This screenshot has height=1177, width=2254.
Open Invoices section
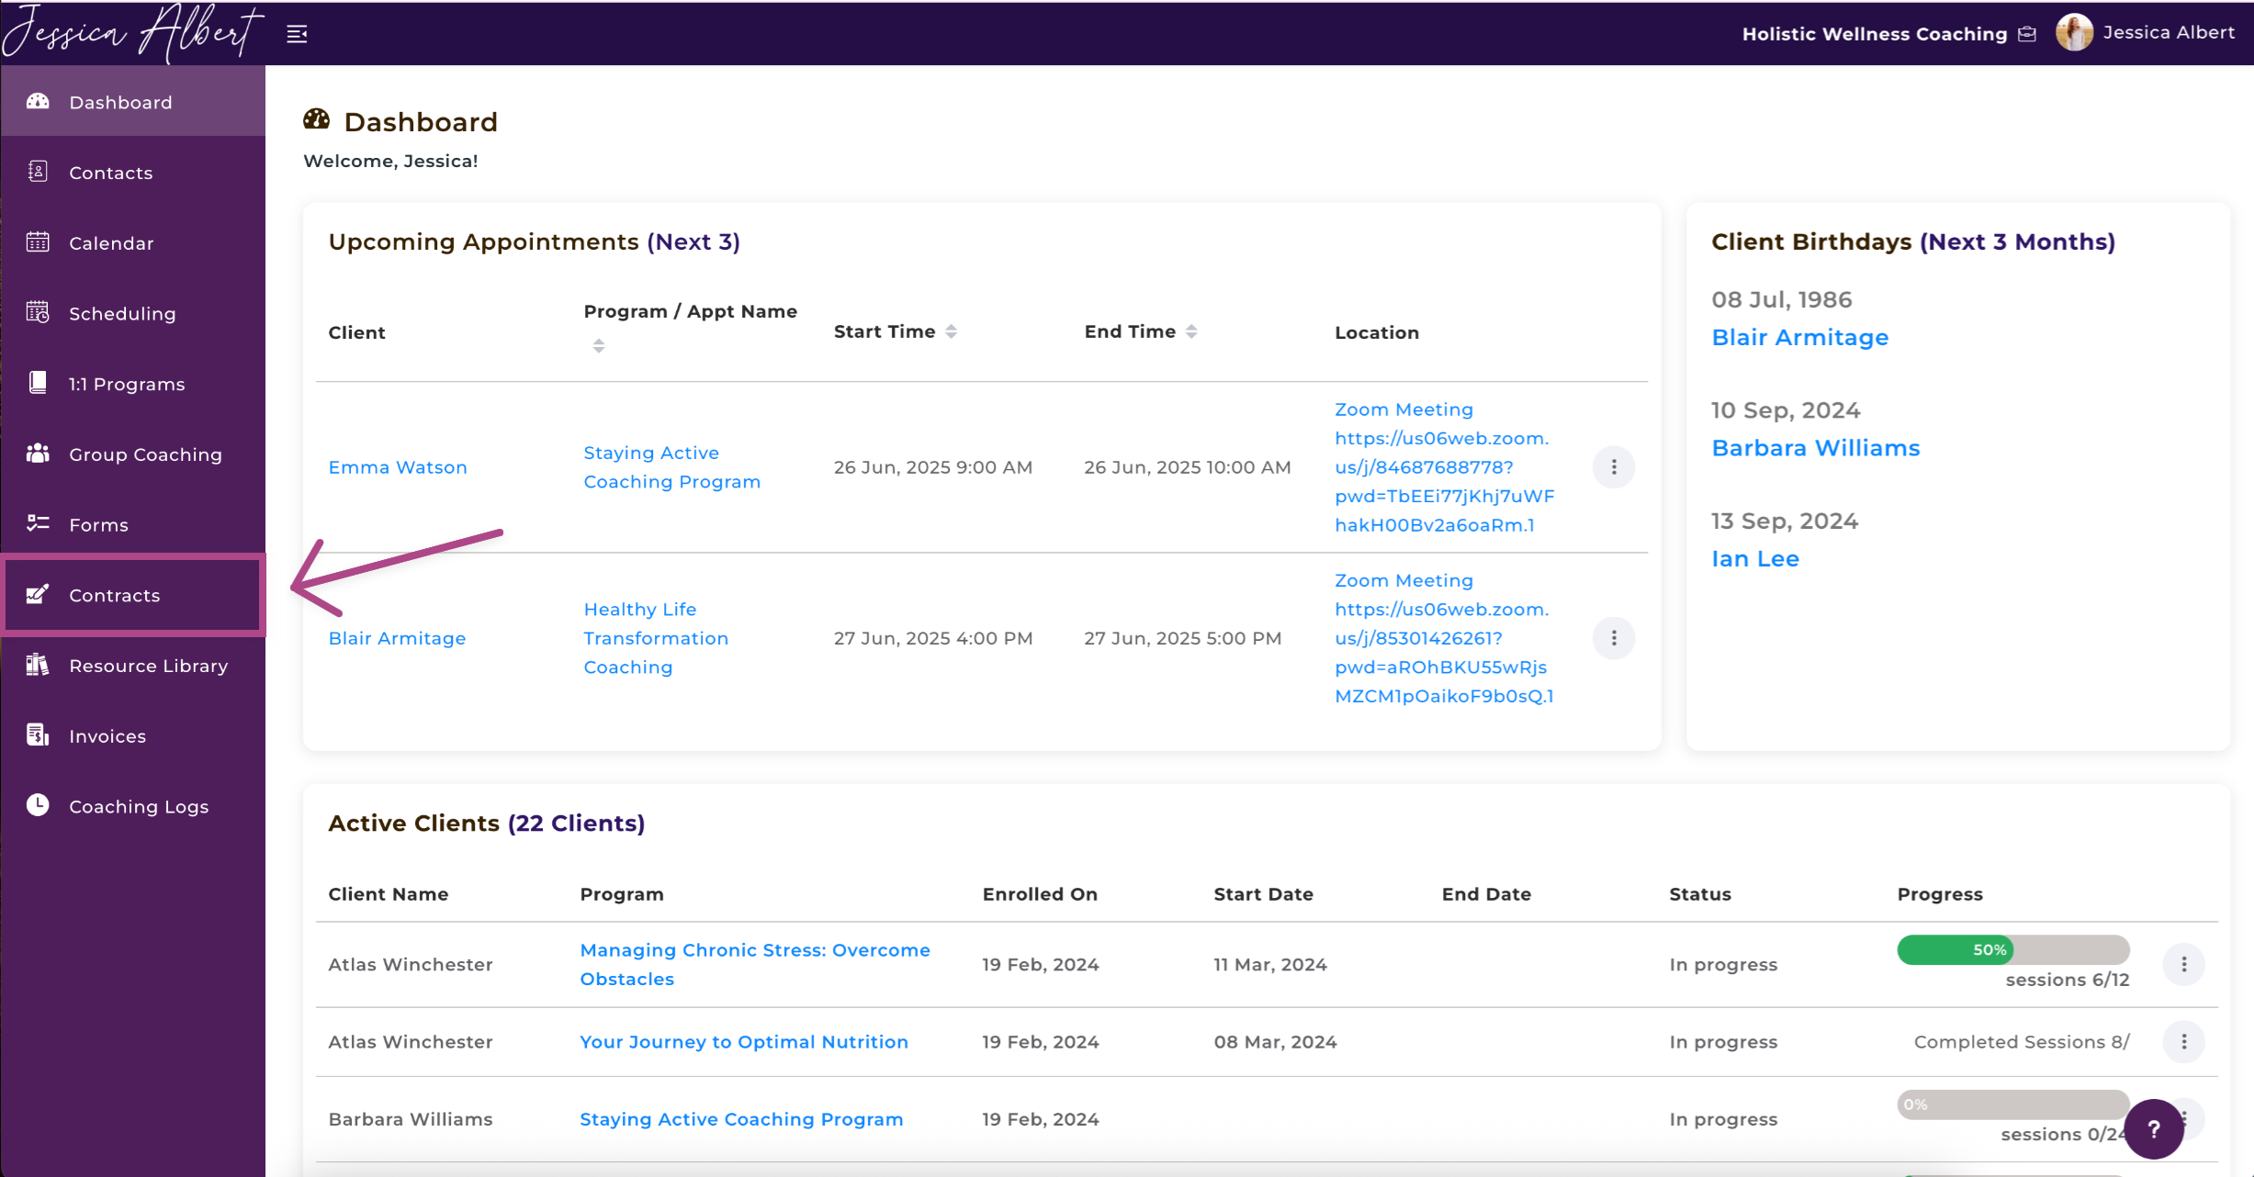133,736
